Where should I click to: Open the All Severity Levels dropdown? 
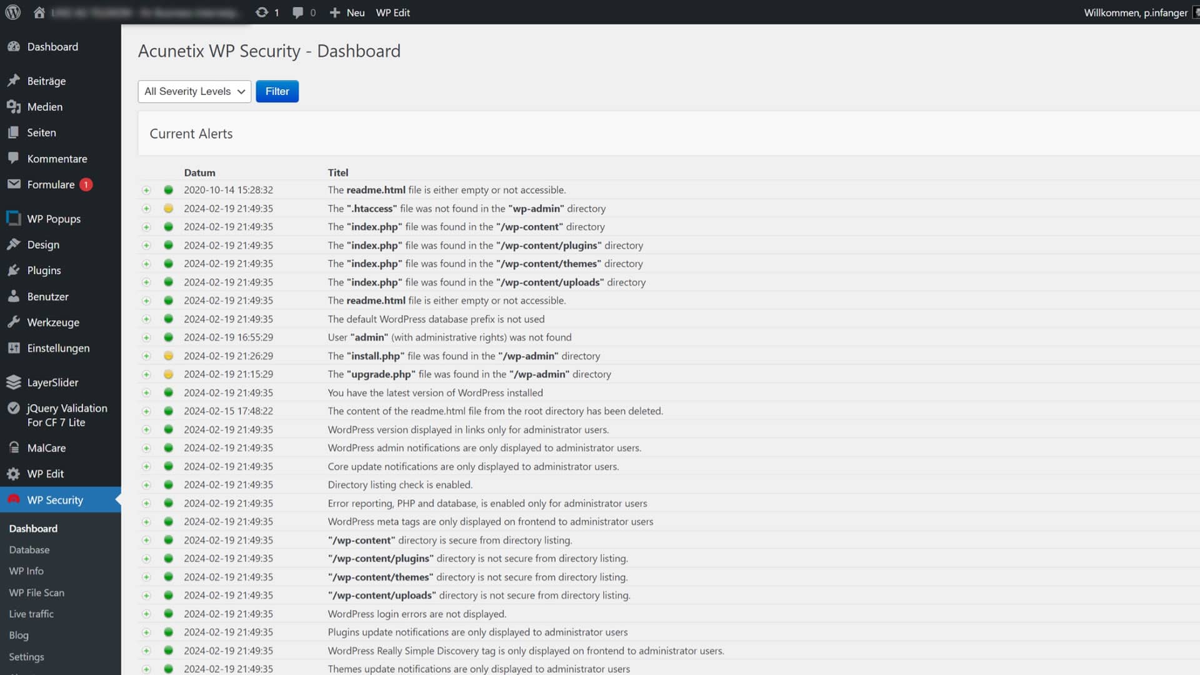[194, 91]
